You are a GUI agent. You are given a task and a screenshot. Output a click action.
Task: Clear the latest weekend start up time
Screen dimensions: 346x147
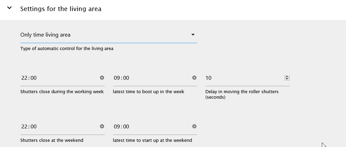(194, 127)
